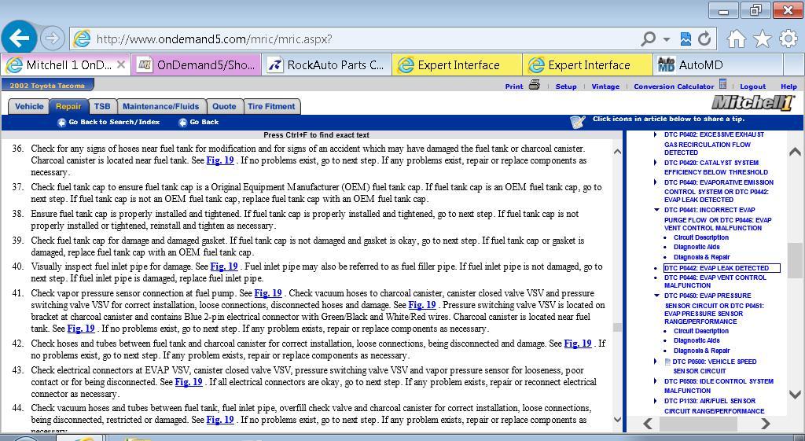The image size is (805, 441).
Task: Click the printer icon
Action: click(x=535, y=85)
